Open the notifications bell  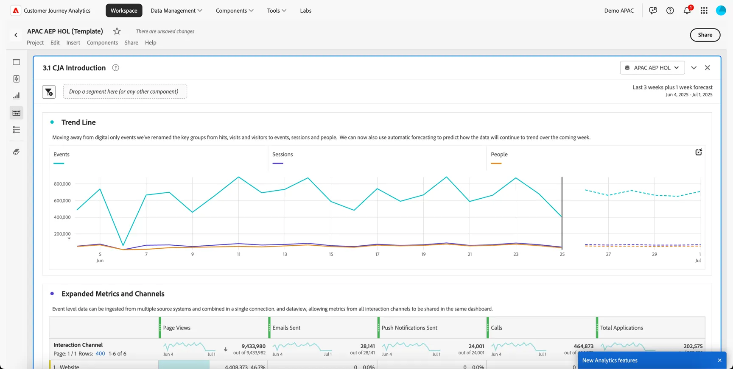(687, 11)
